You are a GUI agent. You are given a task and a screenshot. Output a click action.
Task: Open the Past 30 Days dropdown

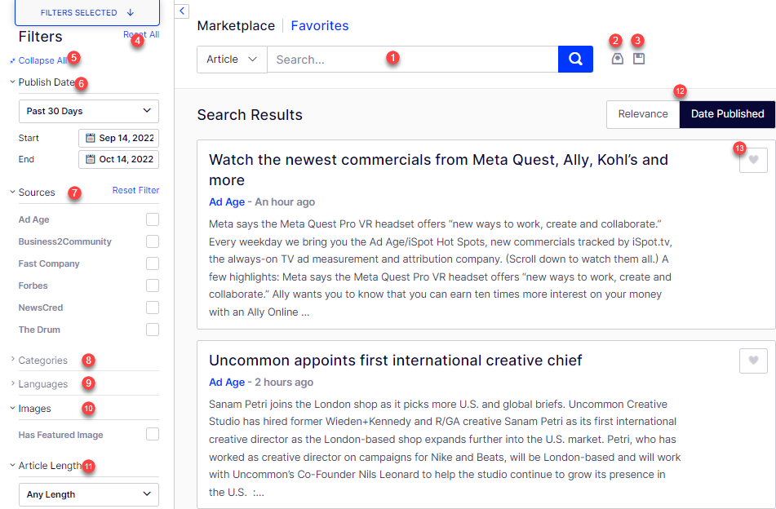point(89,111)
